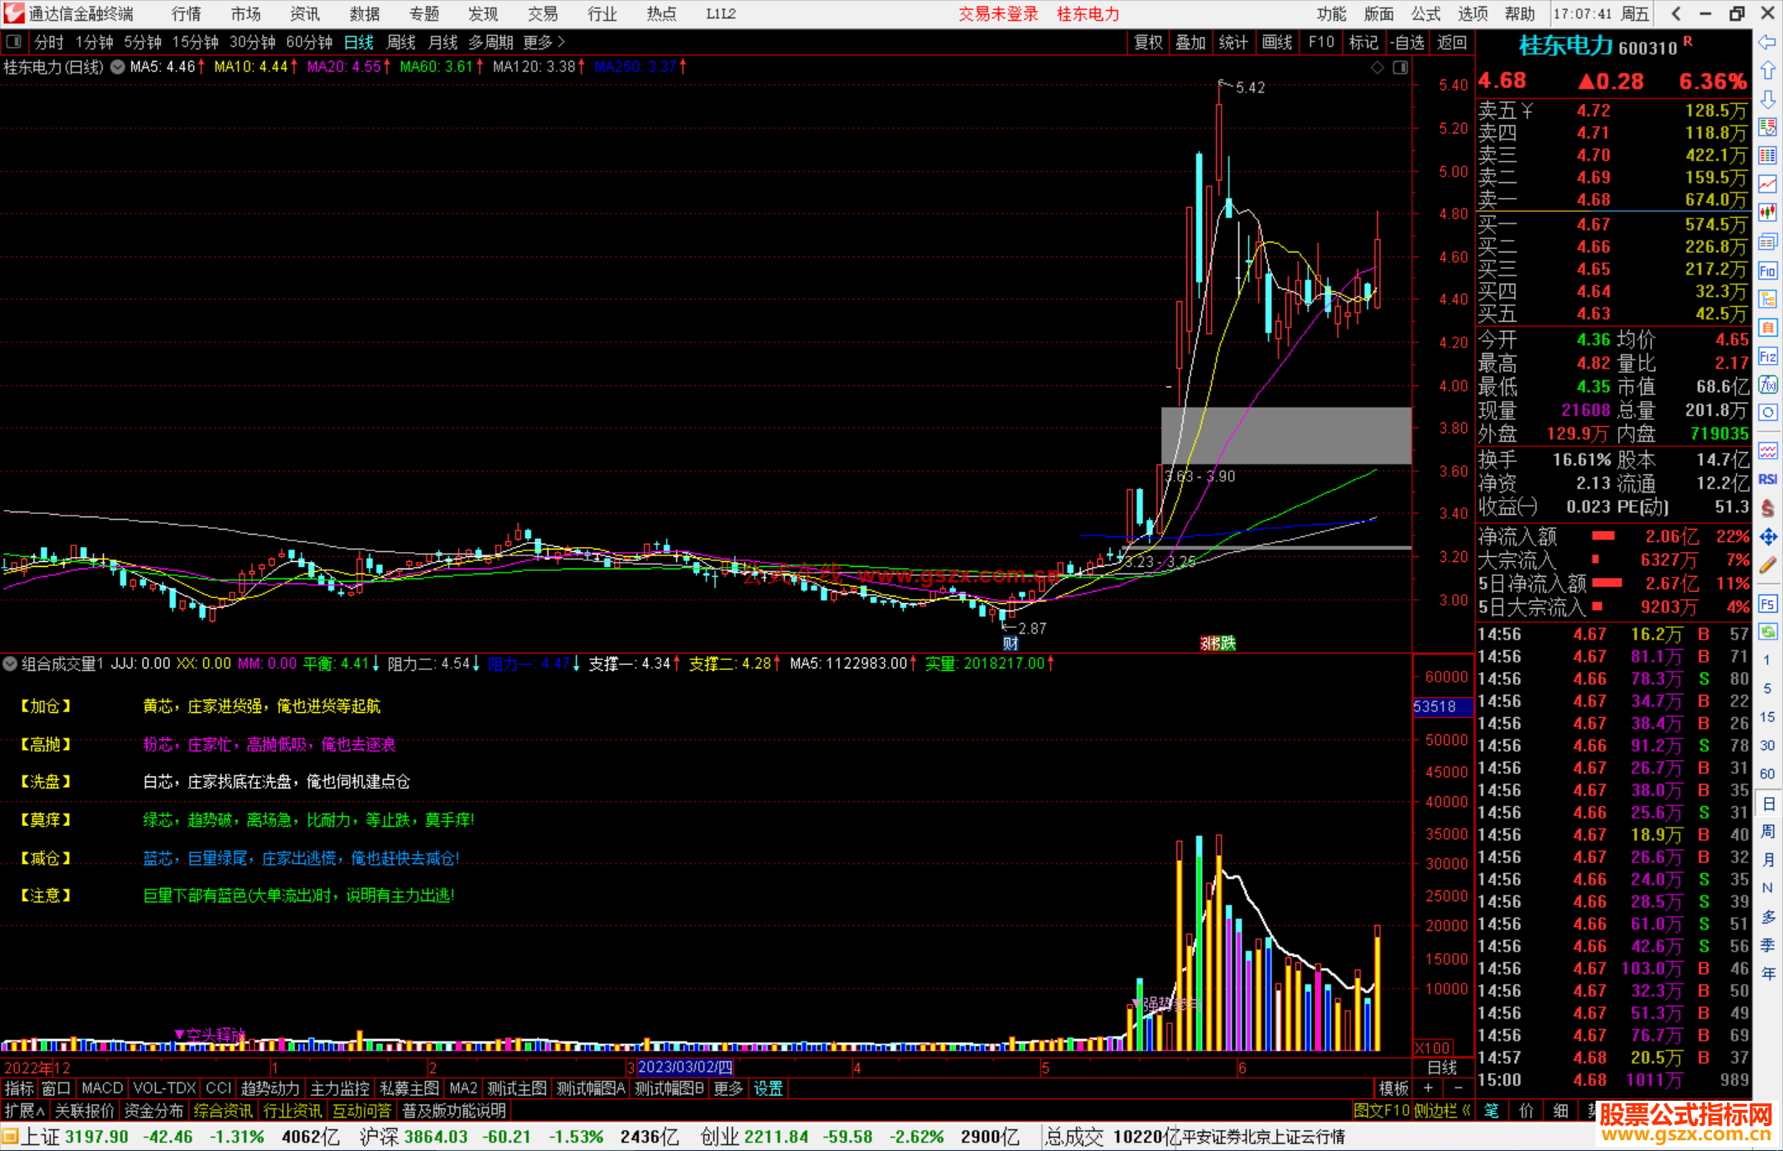Switch to the 周线 weekly tab

coord(401,42)
